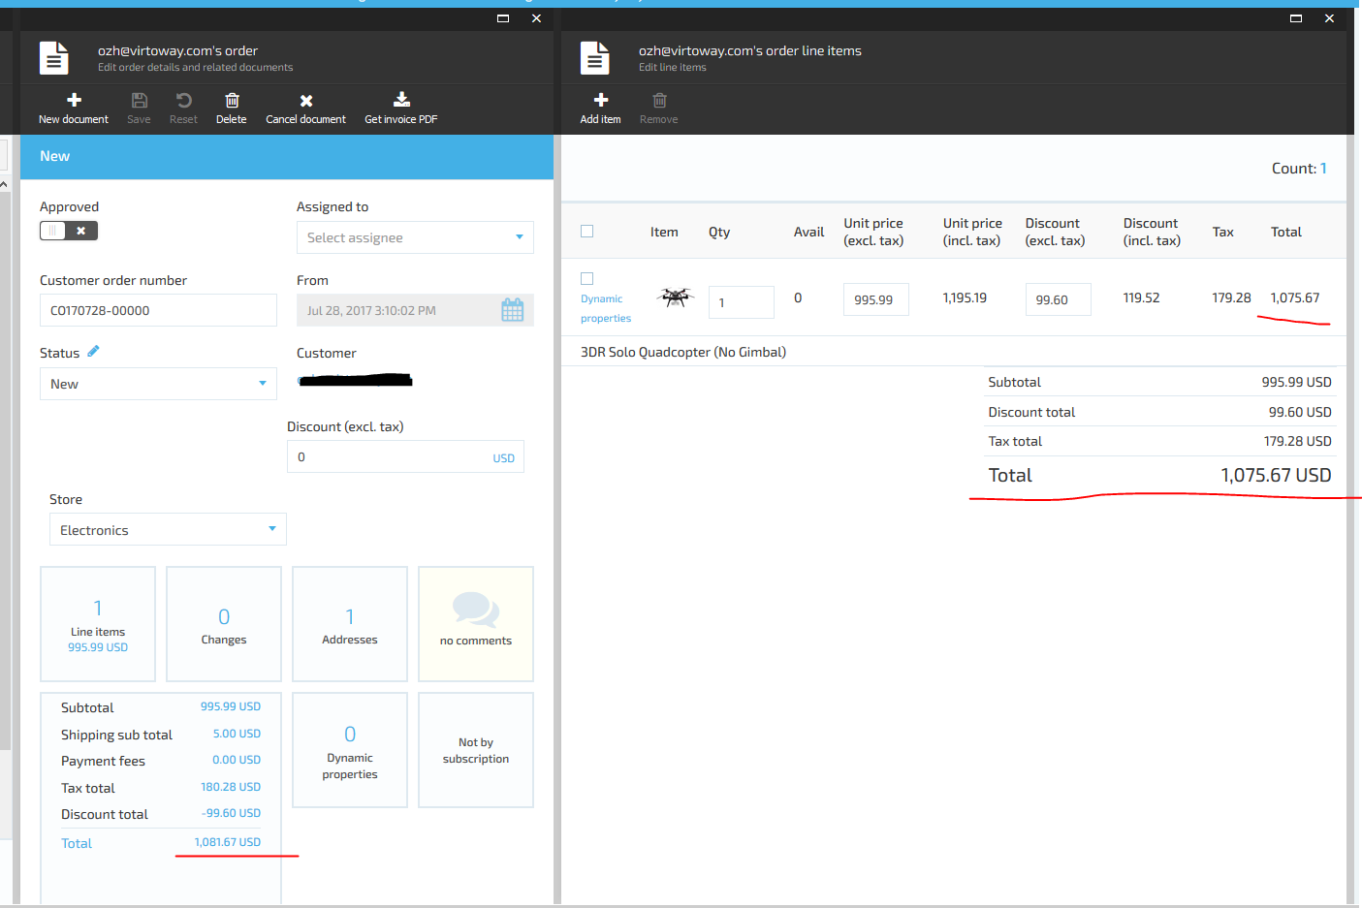The height and width of the screenshot is (908, 1362).
Task: Click the Qty column header
Action: (719, 232)
